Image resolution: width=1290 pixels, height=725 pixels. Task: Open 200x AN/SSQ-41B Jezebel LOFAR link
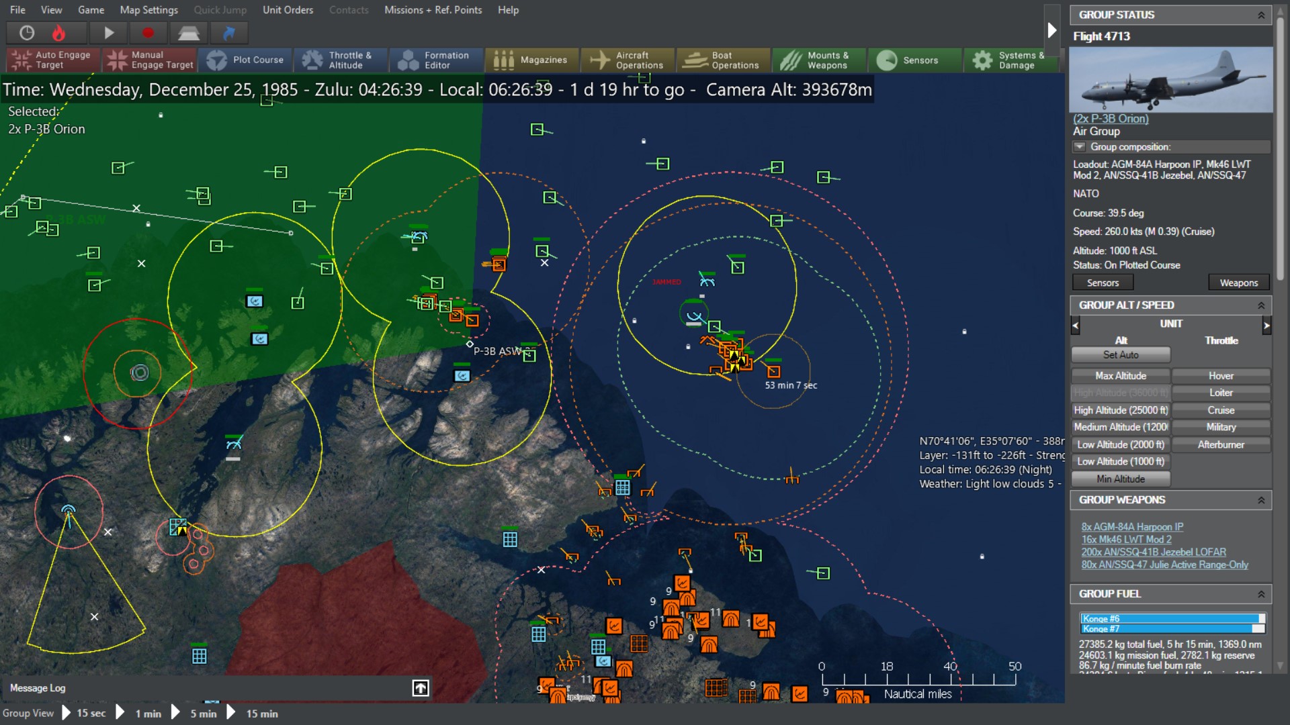(1154, 552)
